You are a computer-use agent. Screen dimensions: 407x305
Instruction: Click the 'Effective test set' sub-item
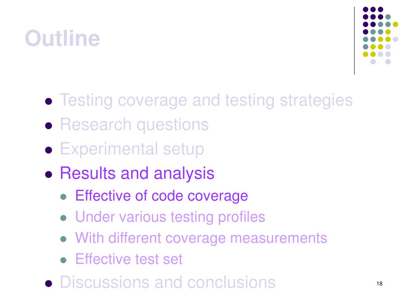point(129,259)
